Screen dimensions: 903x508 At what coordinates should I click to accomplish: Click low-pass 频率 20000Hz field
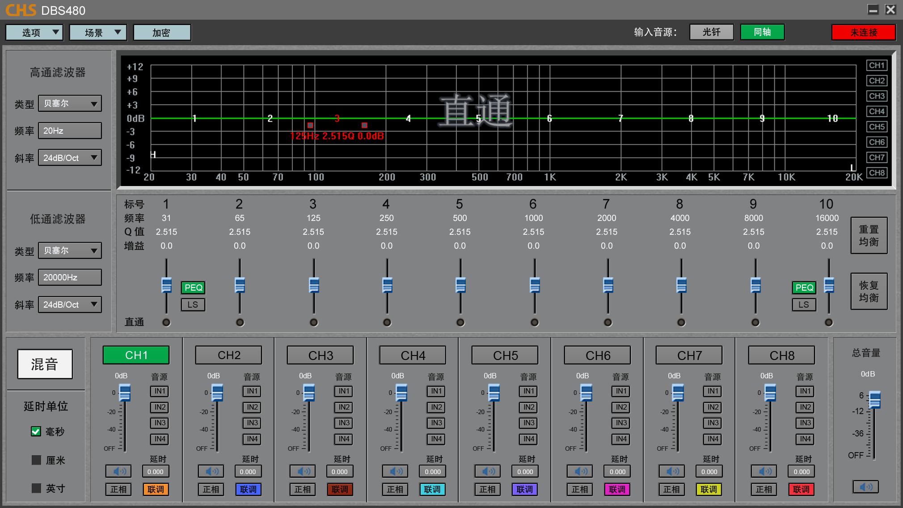pyautogui.click(x=70, y=277)
